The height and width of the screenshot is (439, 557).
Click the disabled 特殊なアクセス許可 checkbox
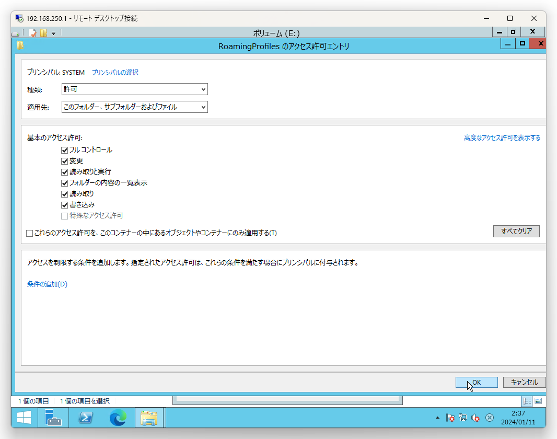pyautogui.click(x=65, y=216)
